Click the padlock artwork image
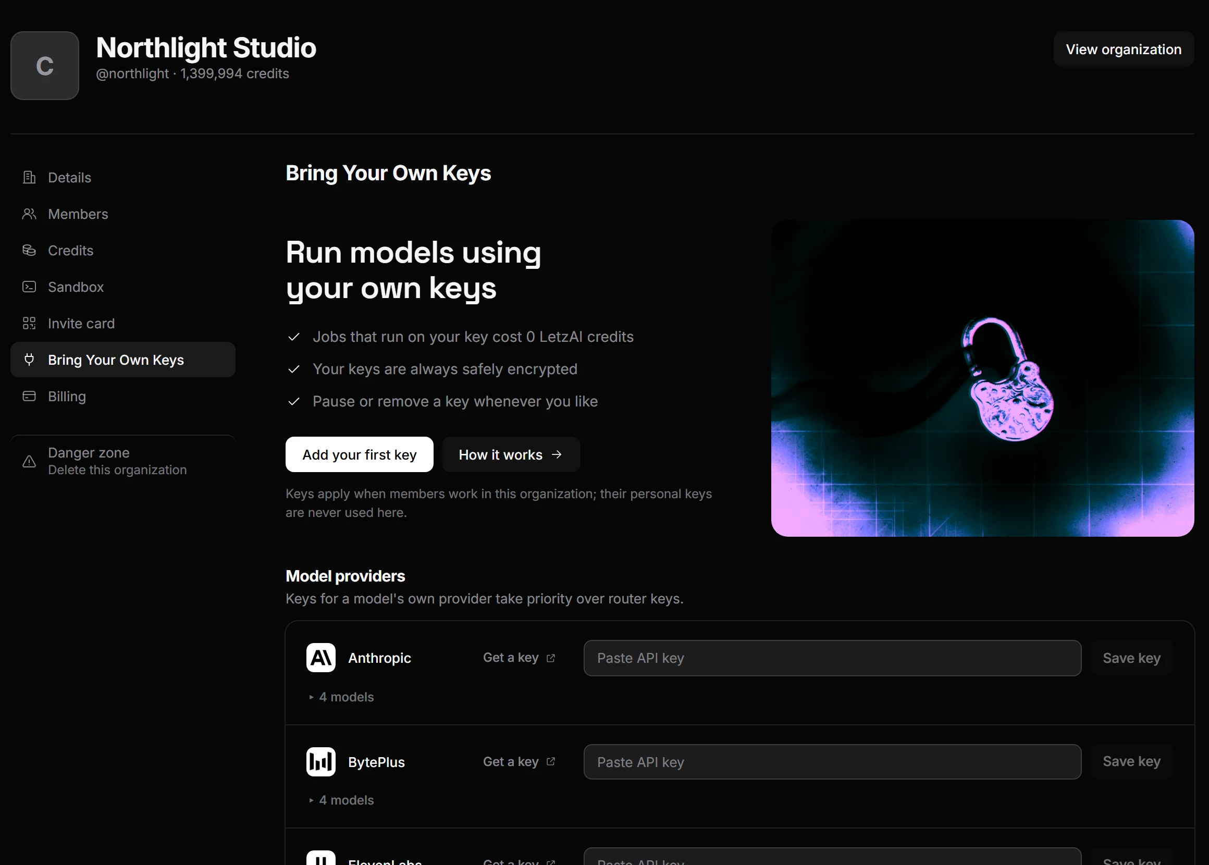This screenshot has width=1209, height=865. tap(983, 378)
